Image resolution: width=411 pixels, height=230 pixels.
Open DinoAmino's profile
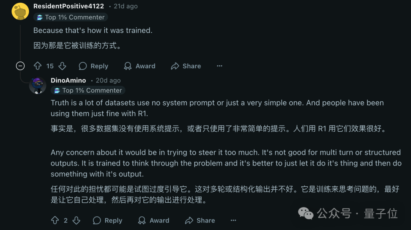click(68, 80)
